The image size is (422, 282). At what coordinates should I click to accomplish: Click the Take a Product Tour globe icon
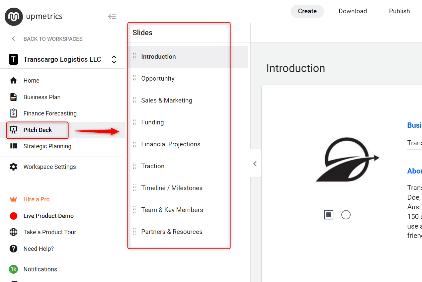tap(13, 232)
